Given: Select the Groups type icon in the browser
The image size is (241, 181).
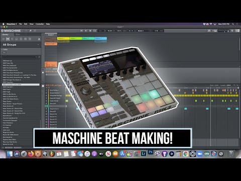Looking at the screenshot, I should point(8,39).
